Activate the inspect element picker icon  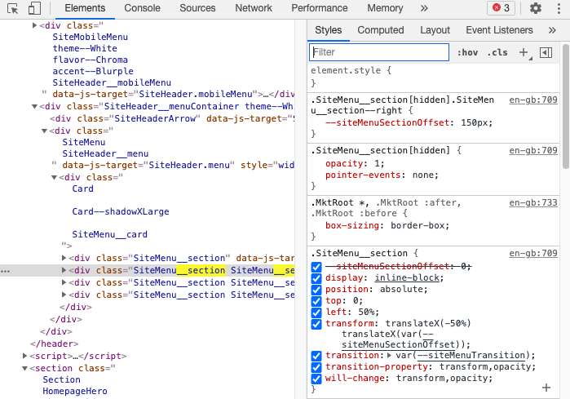13,8
